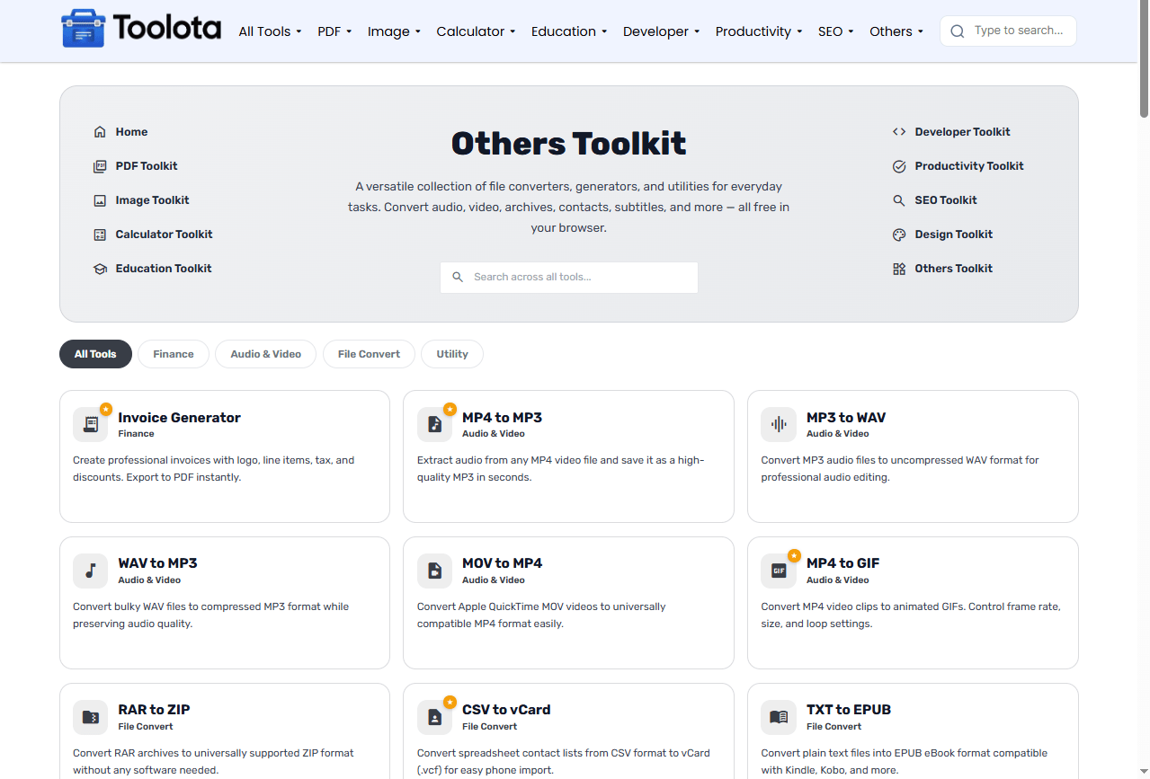Viewport: 1150px width, 779px height.
Task: Click the MP4 to MP3 card icon
Action: tap(434, 424)
